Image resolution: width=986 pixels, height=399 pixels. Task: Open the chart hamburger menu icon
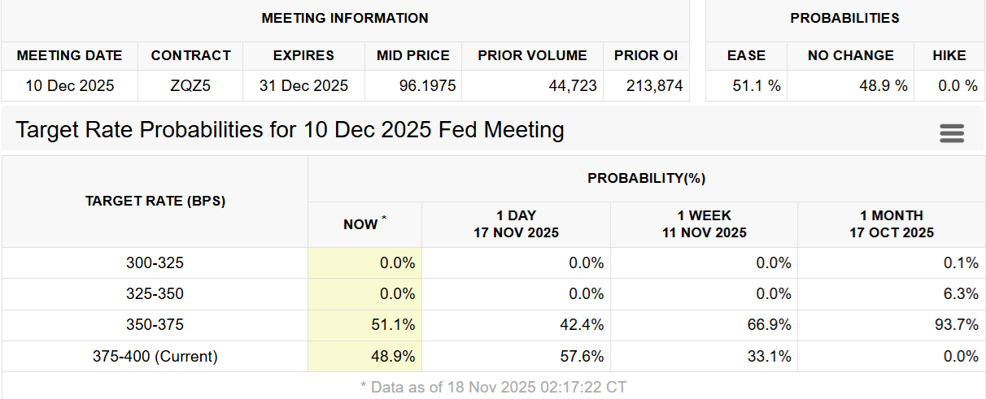pos(952,133)
